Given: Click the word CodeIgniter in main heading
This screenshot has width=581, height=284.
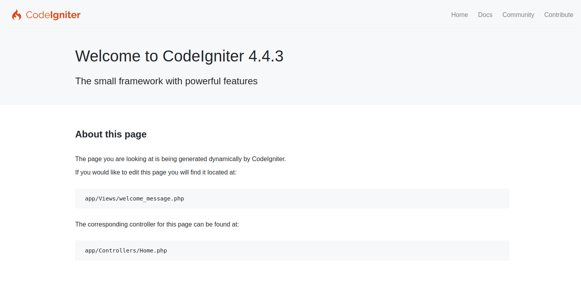Looking at the screenshot, I should coord(203,56).
